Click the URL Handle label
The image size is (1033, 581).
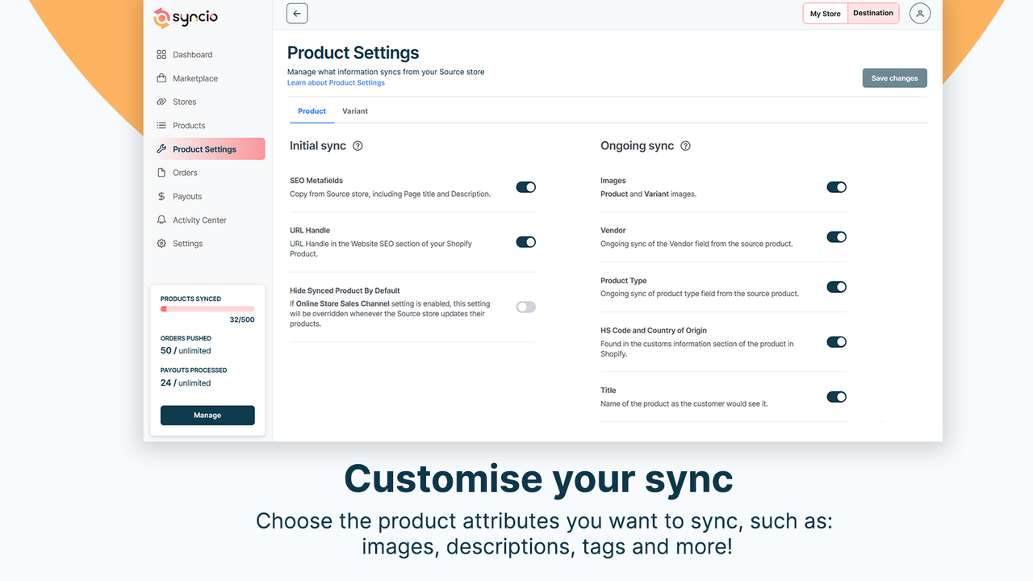pyautogui.click(x=310, y=231)
